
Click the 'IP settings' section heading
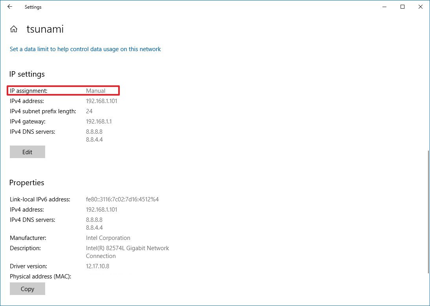coord(27,74)
